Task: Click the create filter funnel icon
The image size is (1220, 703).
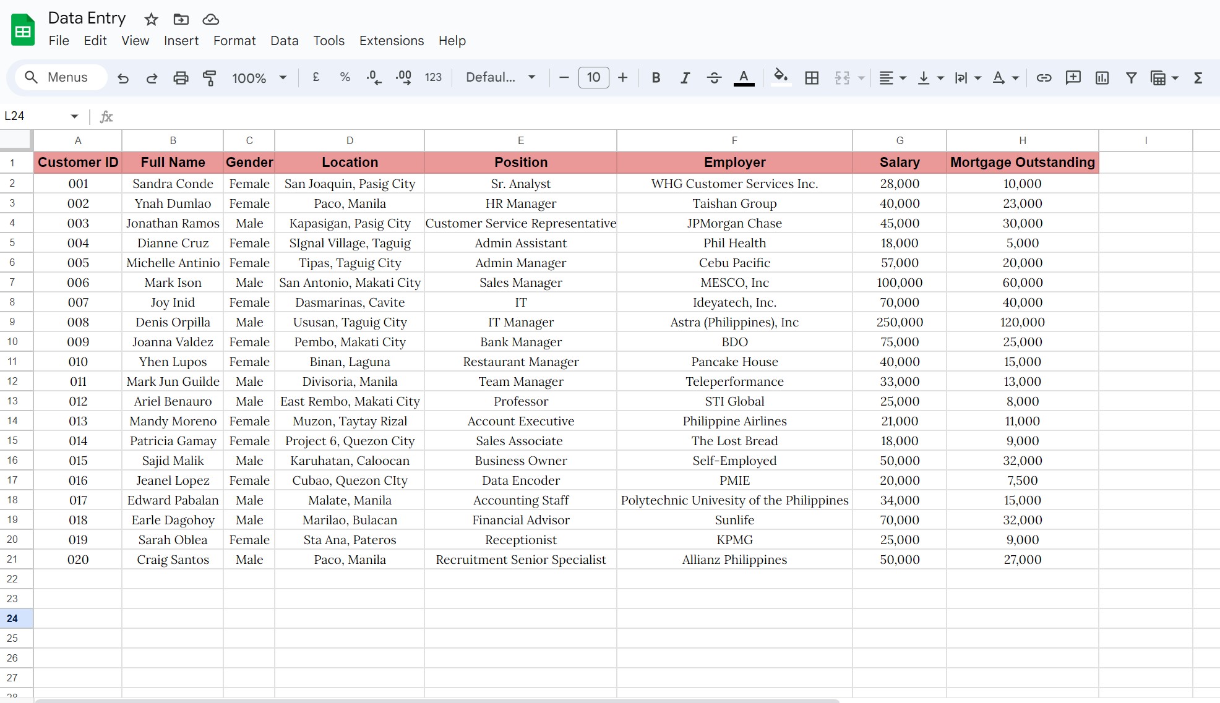Action: click(x=1131, y=78)
